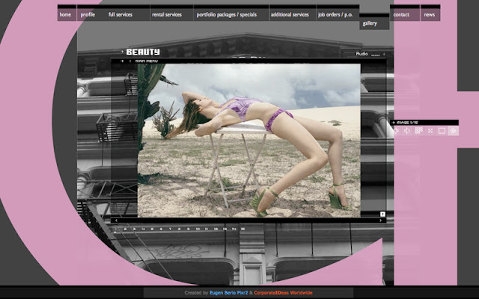Image resolution: width=479 pixels, height=299 pixels.
Task: Click the IMAGE 1/15 counter label
Action: [407, 123]
